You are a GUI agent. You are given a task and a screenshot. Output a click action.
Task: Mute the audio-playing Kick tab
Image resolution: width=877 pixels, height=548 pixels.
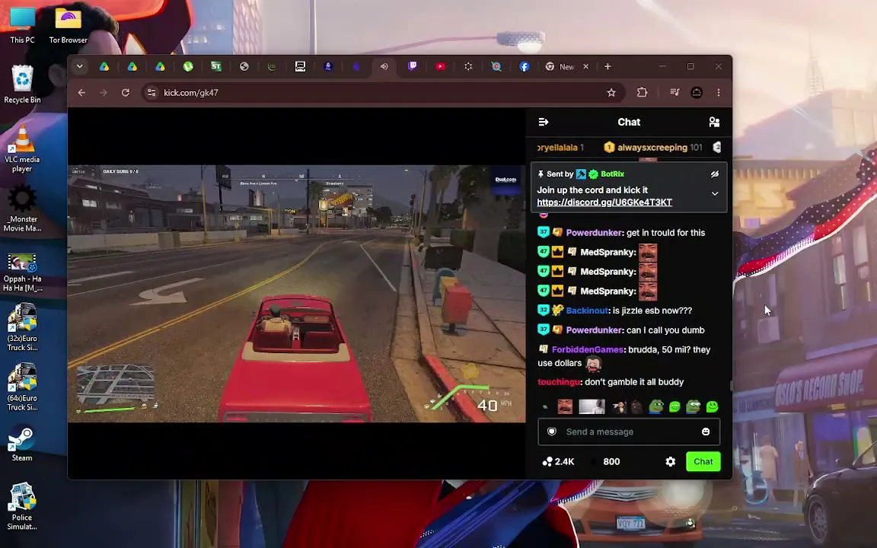(384, 66)
